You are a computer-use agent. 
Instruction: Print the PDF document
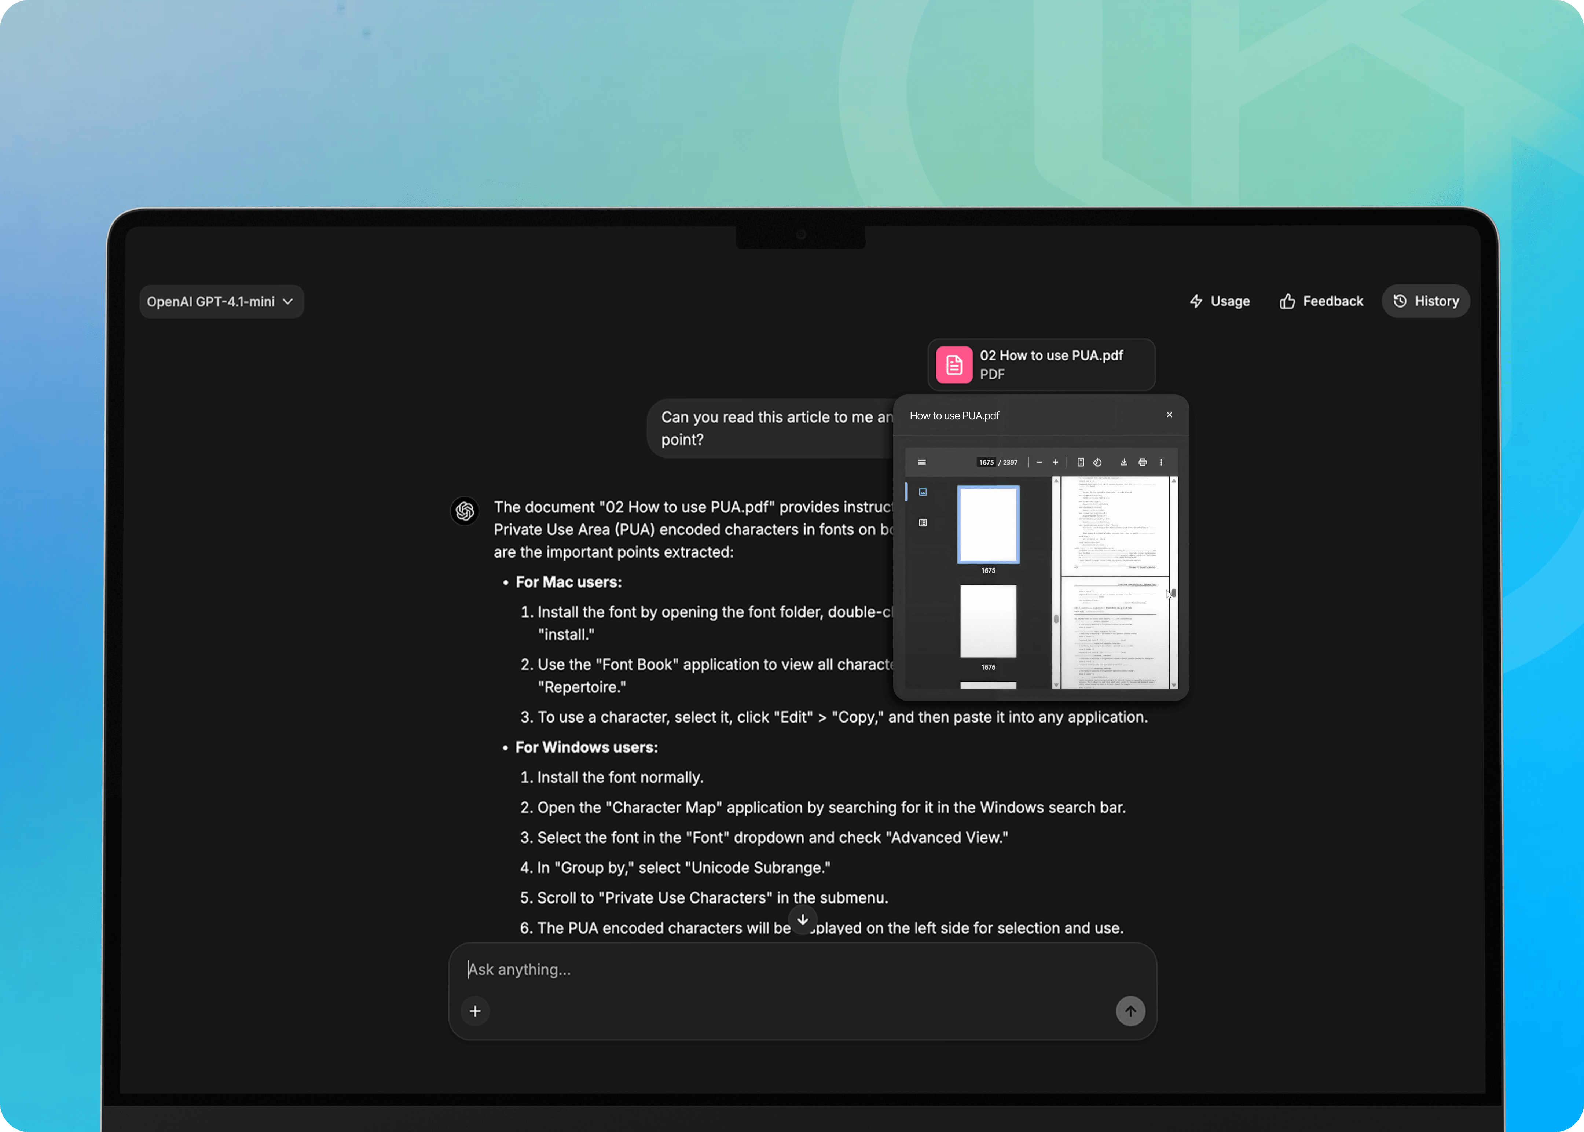coord(1143,462)
